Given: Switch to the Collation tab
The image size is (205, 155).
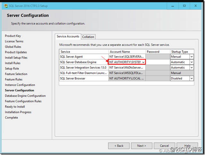Looking at the screenshot, I should [88, 37].
